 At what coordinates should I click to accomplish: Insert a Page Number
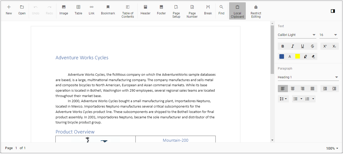click(x=192, y=11)
